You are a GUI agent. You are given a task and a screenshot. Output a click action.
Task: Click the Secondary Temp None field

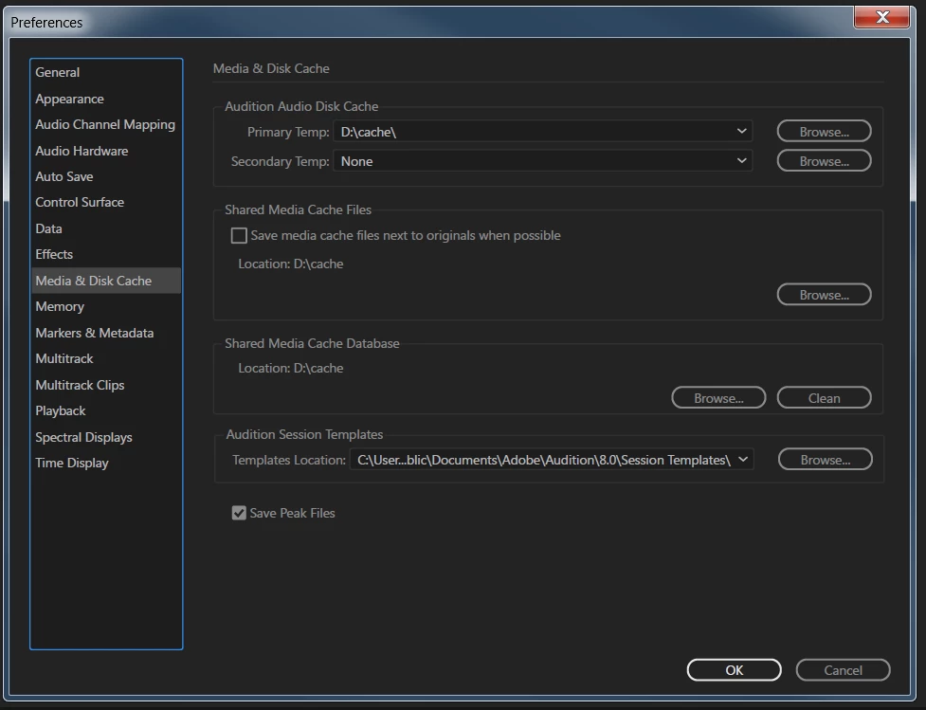[x=543, y=160]
